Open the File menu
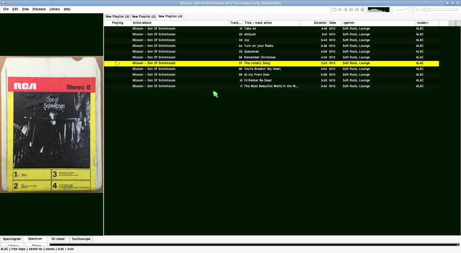461x253 pixels. tap(6, 9)
